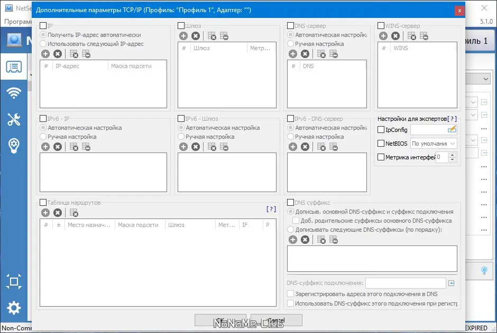497x333 pixels.
Task: Click remove button in IPv6 - Шлюз section
Action: pyautogui.click(x=196, y=147)
